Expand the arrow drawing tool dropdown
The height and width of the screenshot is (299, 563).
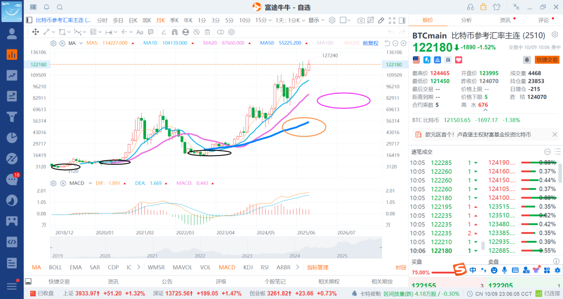[x=131, y=32]
